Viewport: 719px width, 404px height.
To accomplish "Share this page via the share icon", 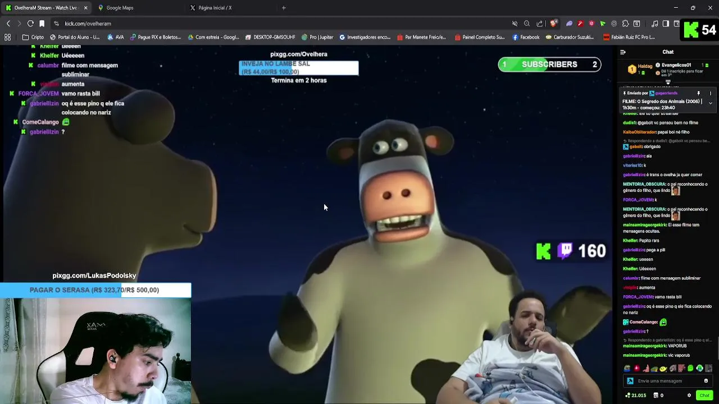I will (x=540, y=24).
